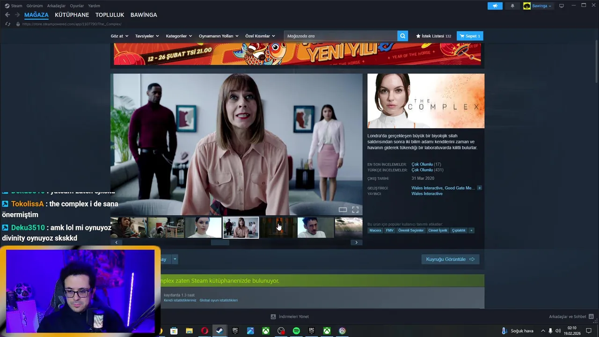
Task: Open File Explorer from the taskbar
Action: coord(189,331)
